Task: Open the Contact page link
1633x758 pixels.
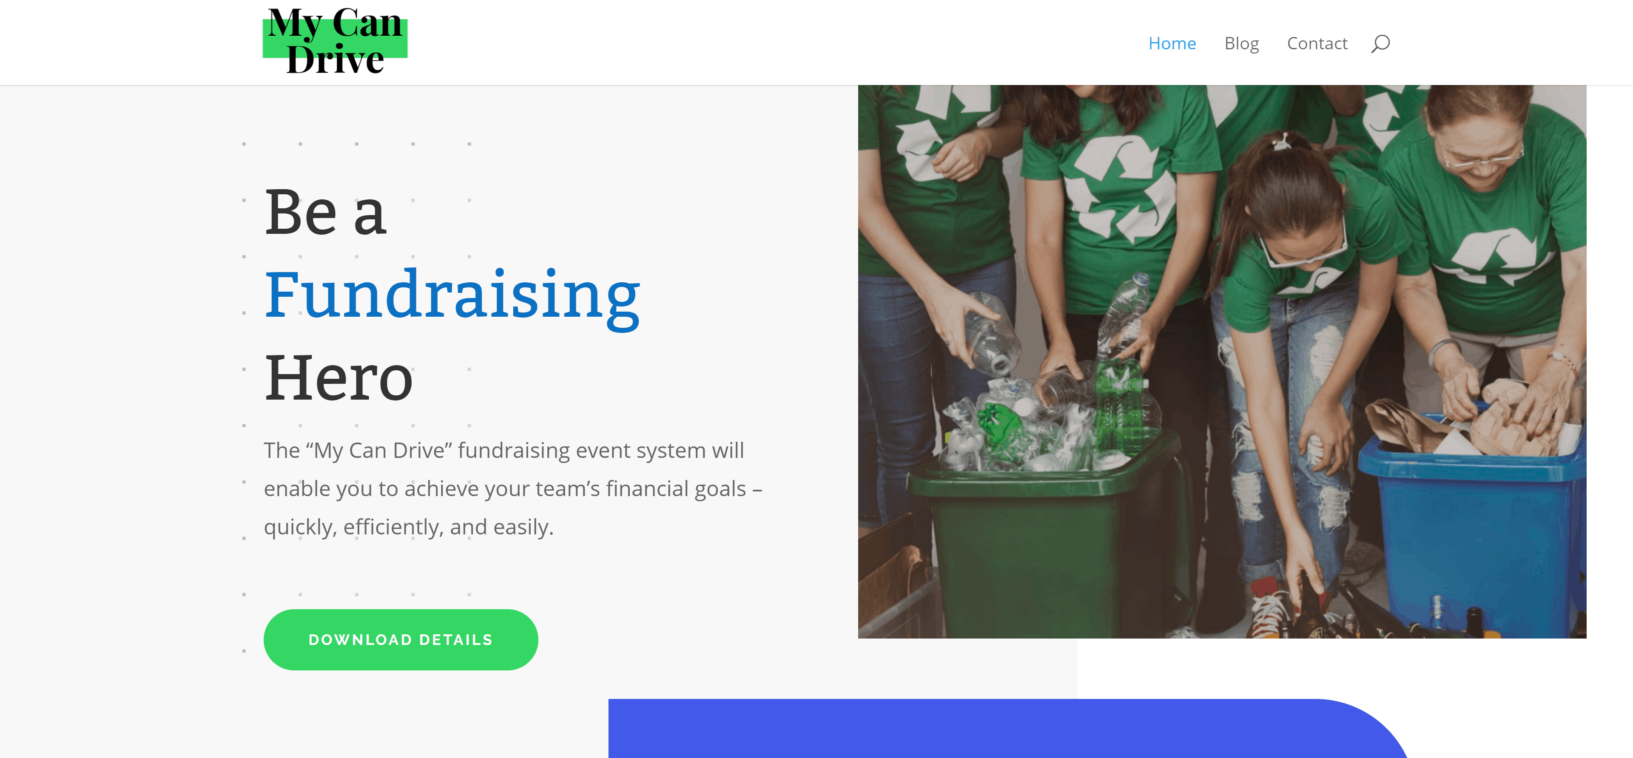Action: tap(1317, 43)
